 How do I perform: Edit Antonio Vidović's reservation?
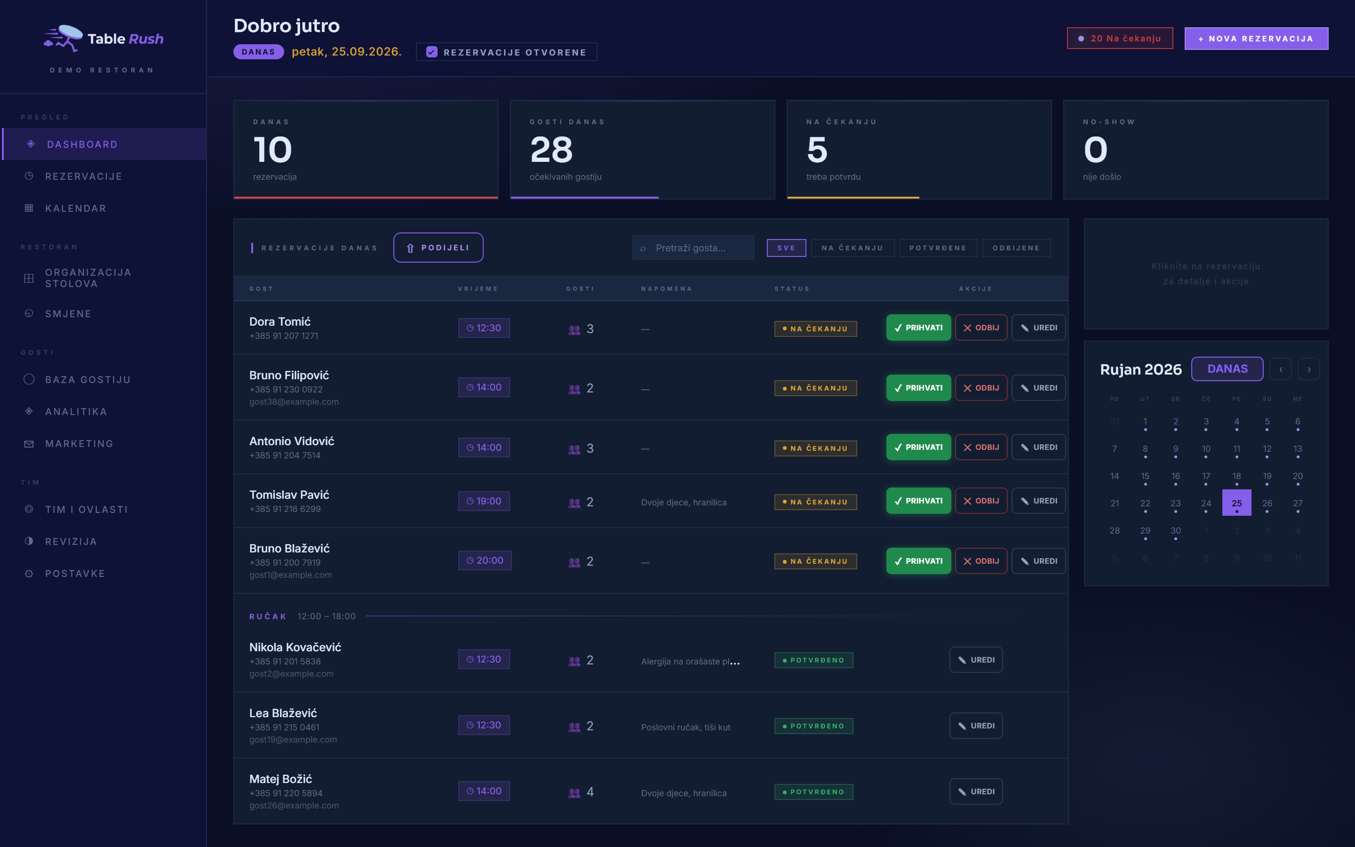click(x=1038, y=447)
